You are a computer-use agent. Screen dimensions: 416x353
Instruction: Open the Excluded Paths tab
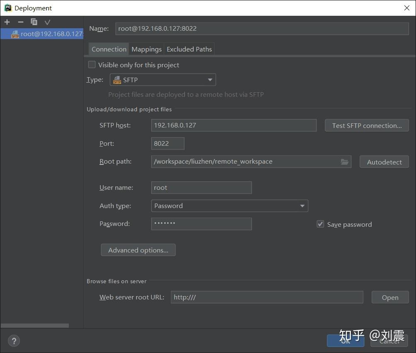pos(189,49)
